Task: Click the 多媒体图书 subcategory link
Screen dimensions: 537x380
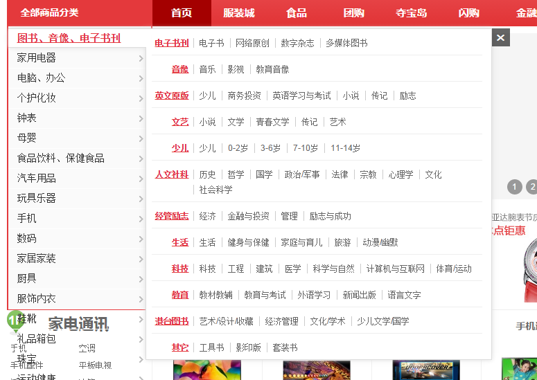Action: pos(346,43)
